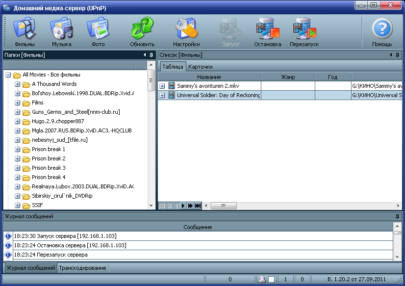Click the Год column header
The height and width of the screenshot is (286, 405).
click(x=333, y=77)
